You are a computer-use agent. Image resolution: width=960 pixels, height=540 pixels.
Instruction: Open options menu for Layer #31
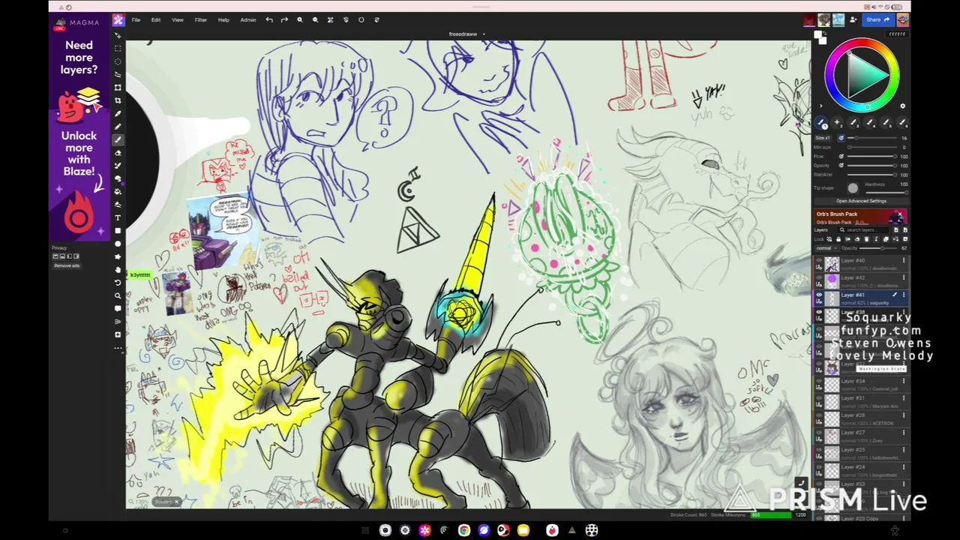pos(904,398)
